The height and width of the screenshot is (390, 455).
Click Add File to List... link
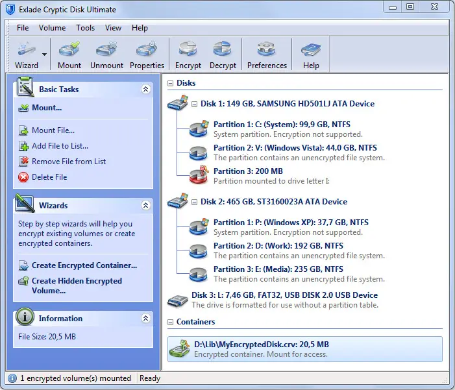[x=60, y=145]
